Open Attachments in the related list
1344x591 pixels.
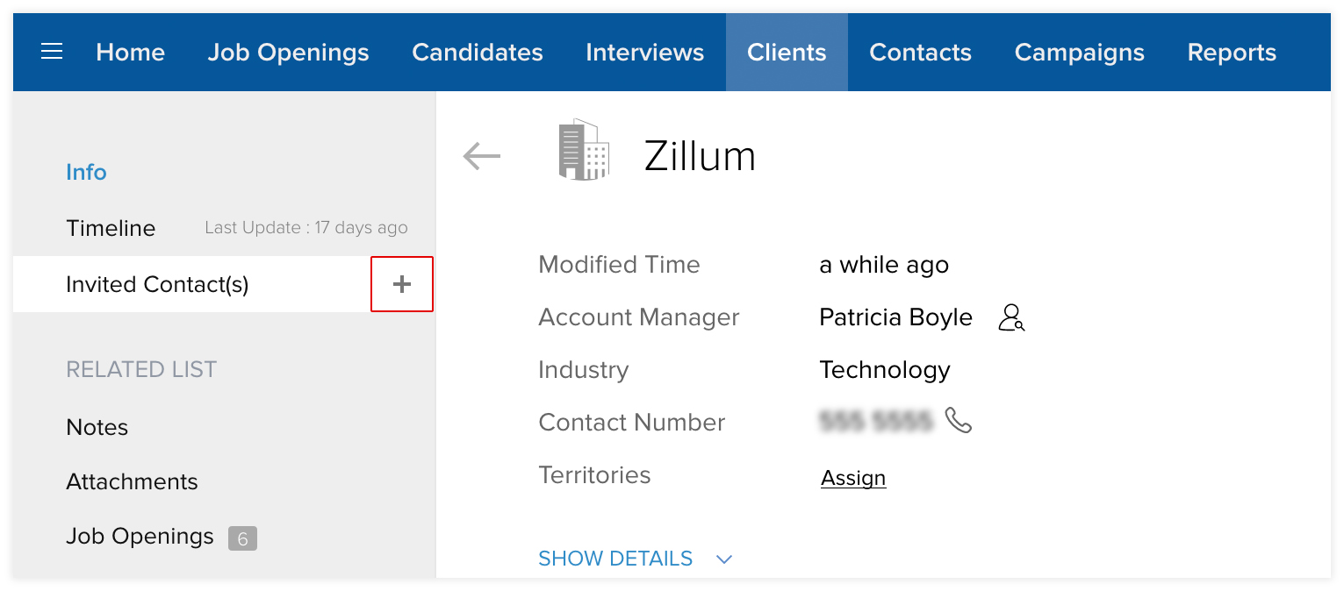[x=132, y=481]
